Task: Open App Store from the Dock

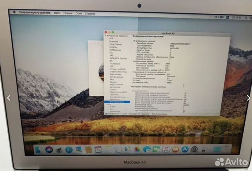Action: click(x=185, y=149)
